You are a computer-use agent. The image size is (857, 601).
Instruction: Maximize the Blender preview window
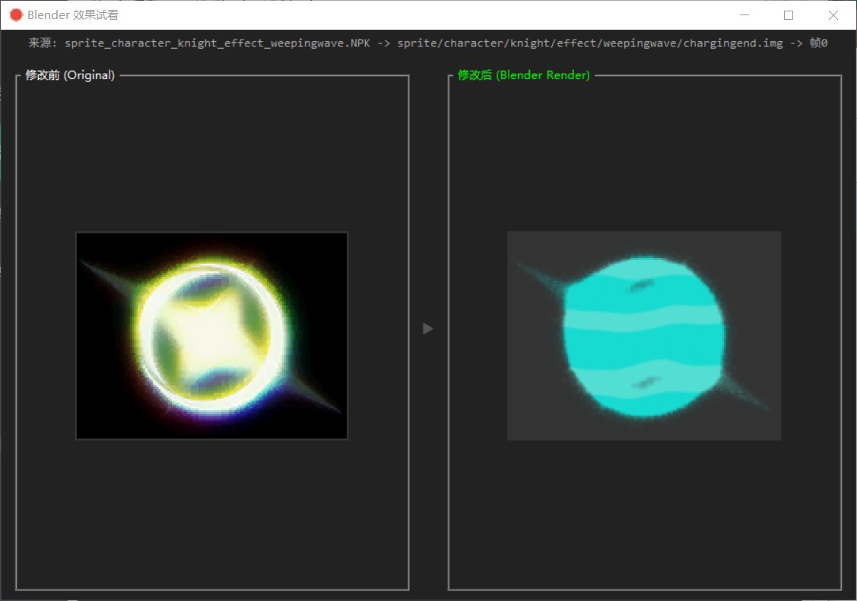pos(789,14)
